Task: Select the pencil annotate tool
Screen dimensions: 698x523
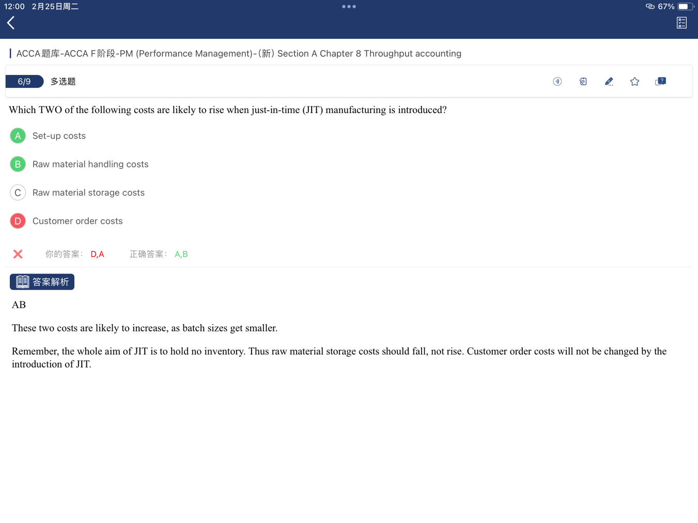Action: coord(609,82)
